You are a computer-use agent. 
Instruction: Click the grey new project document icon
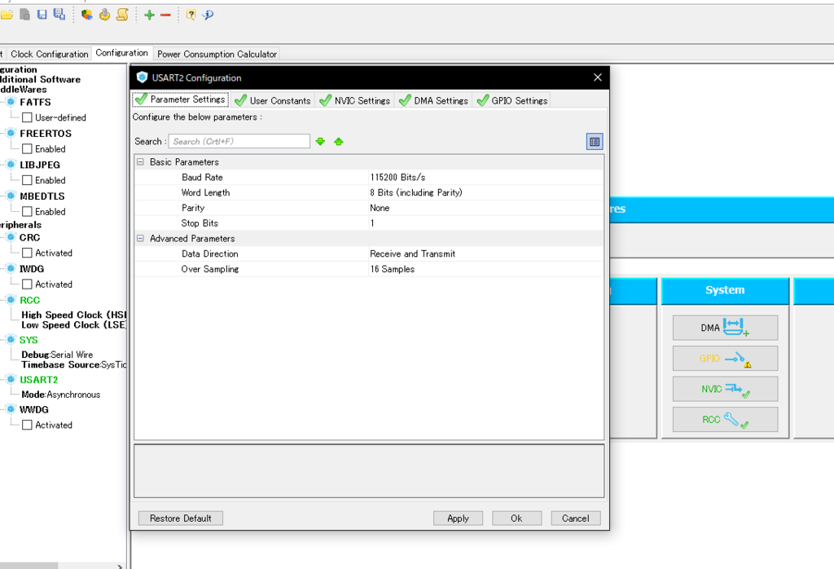click(x=25, y=15)
